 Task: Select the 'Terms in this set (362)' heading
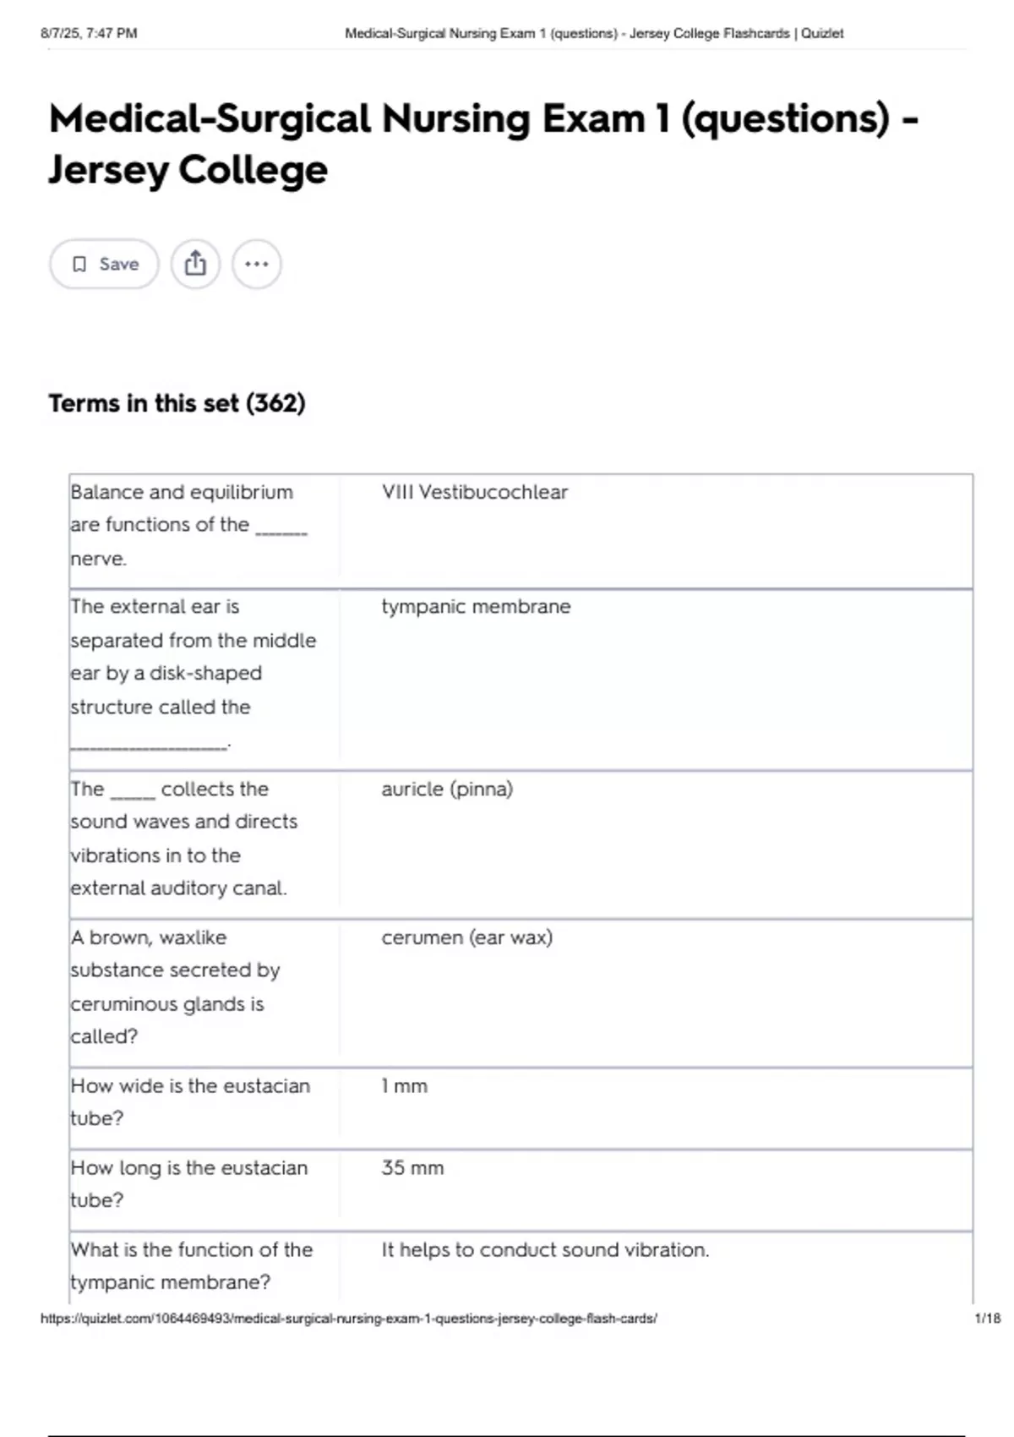tap(177, 403)
